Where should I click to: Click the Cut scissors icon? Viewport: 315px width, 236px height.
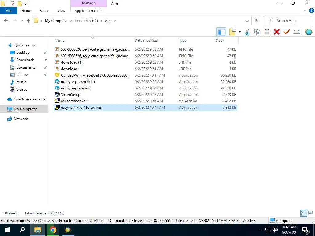tap(247, 32)
